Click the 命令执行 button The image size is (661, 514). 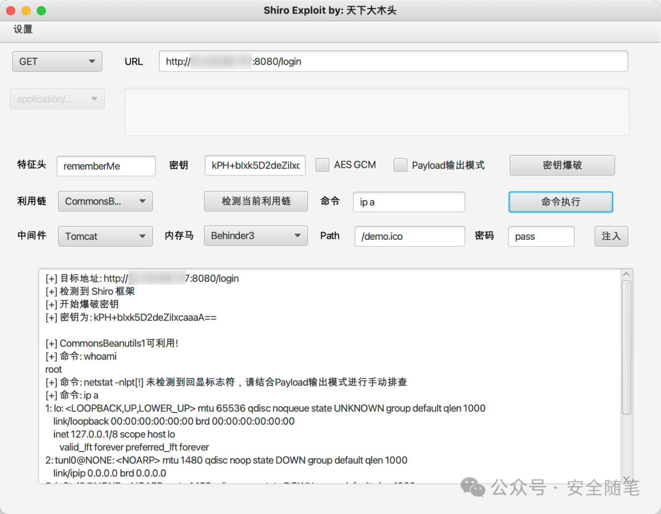tap(561, 202)
